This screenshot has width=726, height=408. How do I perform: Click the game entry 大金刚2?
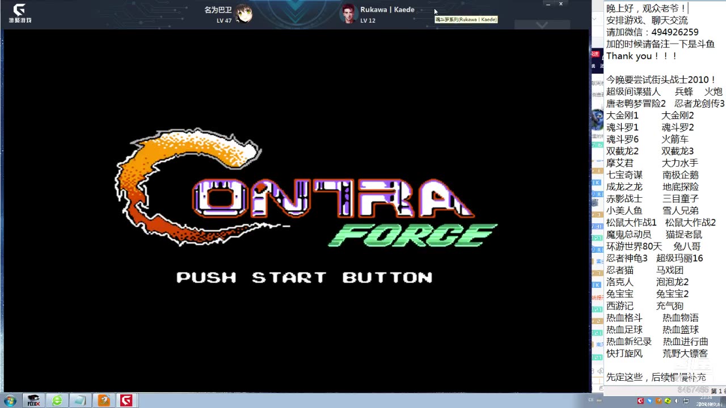point(678,116)
